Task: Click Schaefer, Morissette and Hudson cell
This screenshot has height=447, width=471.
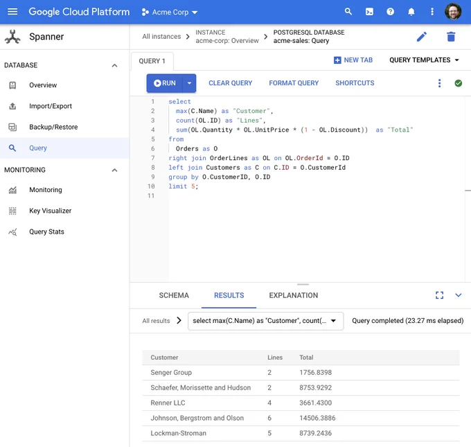Action: pyautogui.click(x=200, y=388)
